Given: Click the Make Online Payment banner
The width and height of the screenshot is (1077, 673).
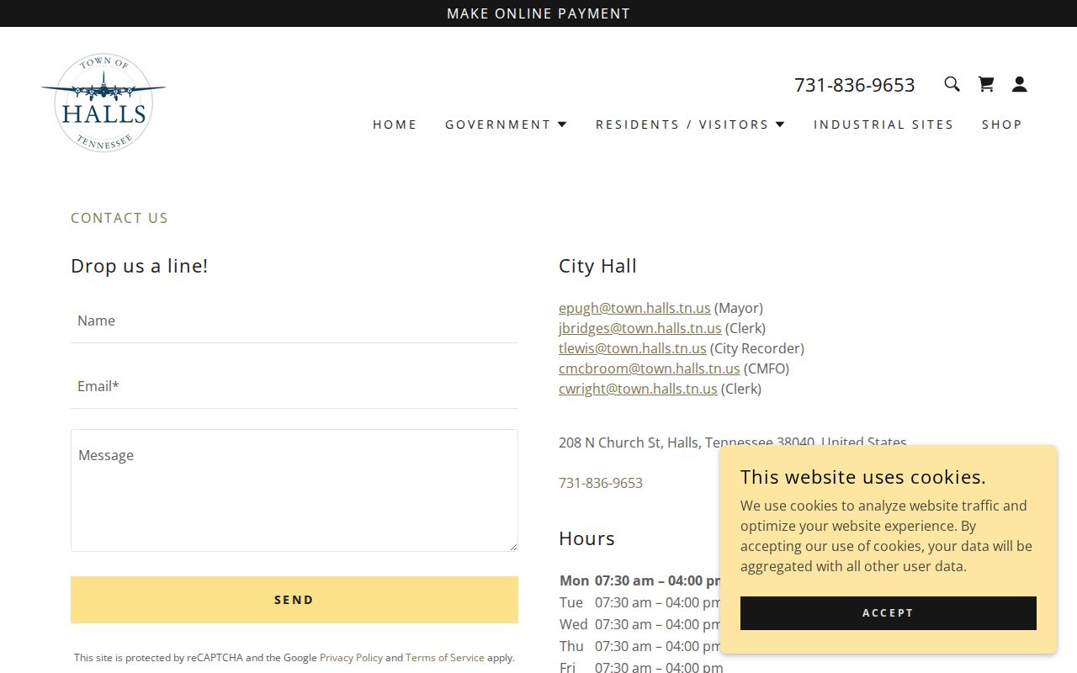Looking at the screenshot, I should point(538,13).
